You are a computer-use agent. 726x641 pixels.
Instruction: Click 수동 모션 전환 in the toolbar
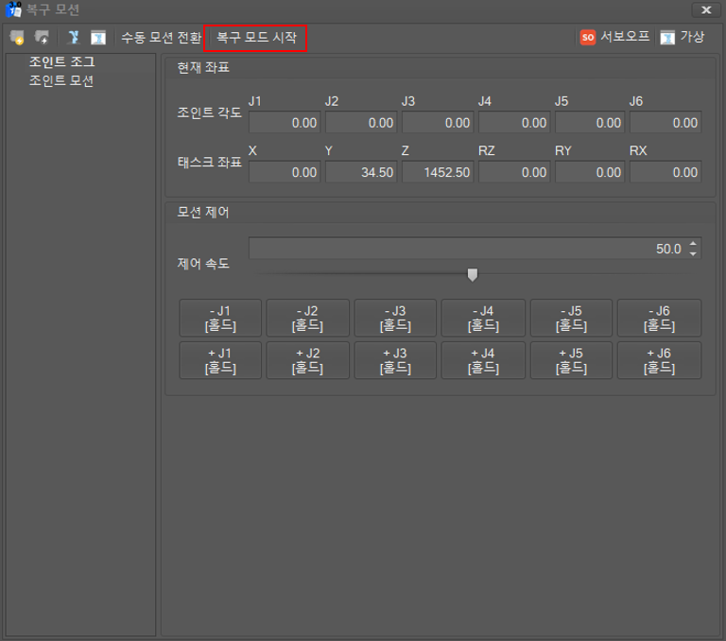[161, 38]
